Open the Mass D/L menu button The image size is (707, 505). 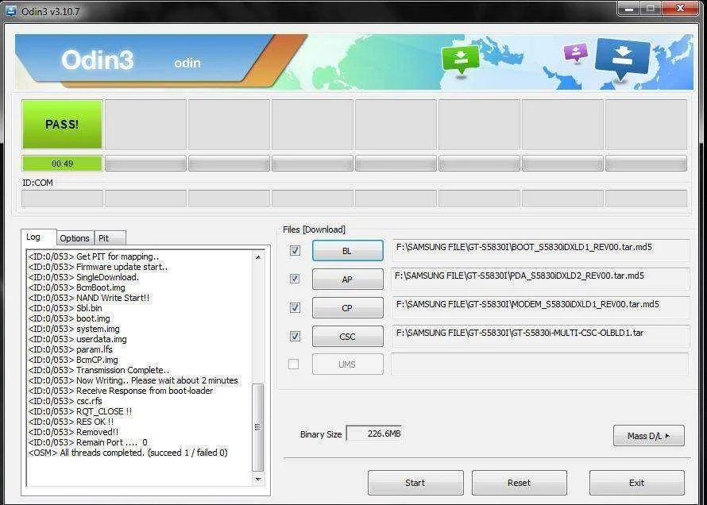point(648,436)
